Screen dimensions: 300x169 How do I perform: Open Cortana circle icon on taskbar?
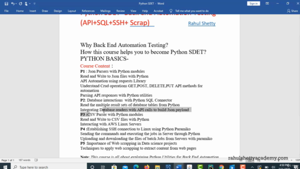click(x=92, y=167)
